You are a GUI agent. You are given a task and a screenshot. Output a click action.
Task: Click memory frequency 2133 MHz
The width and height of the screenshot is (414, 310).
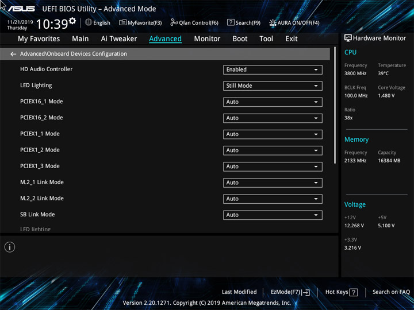click(355, 161)
